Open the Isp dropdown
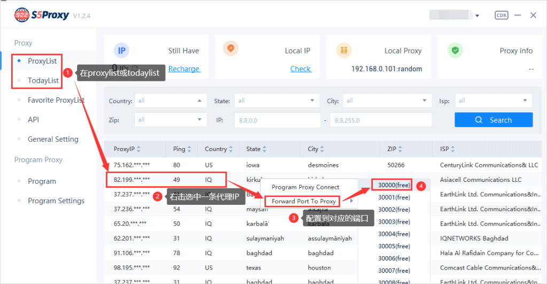The width and height of the screenshot is (547, 284). (494, 101)
